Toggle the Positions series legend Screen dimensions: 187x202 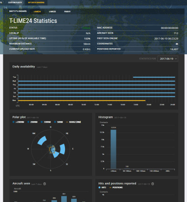[x=116, y=188]
